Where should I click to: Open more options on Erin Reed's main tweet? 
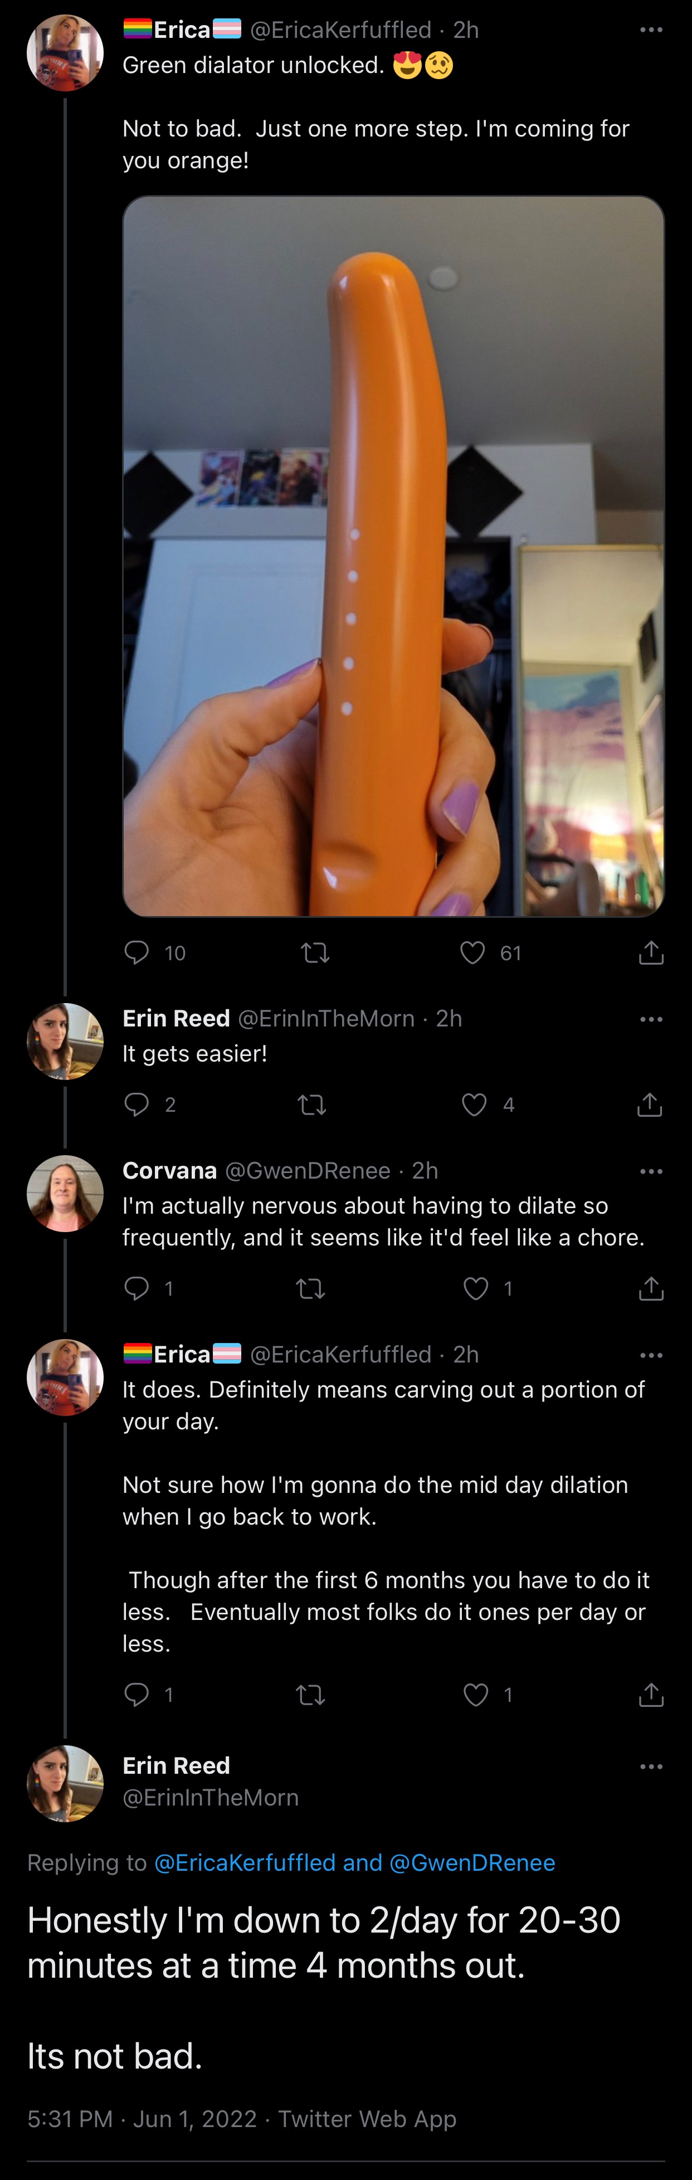(651, 1767)
